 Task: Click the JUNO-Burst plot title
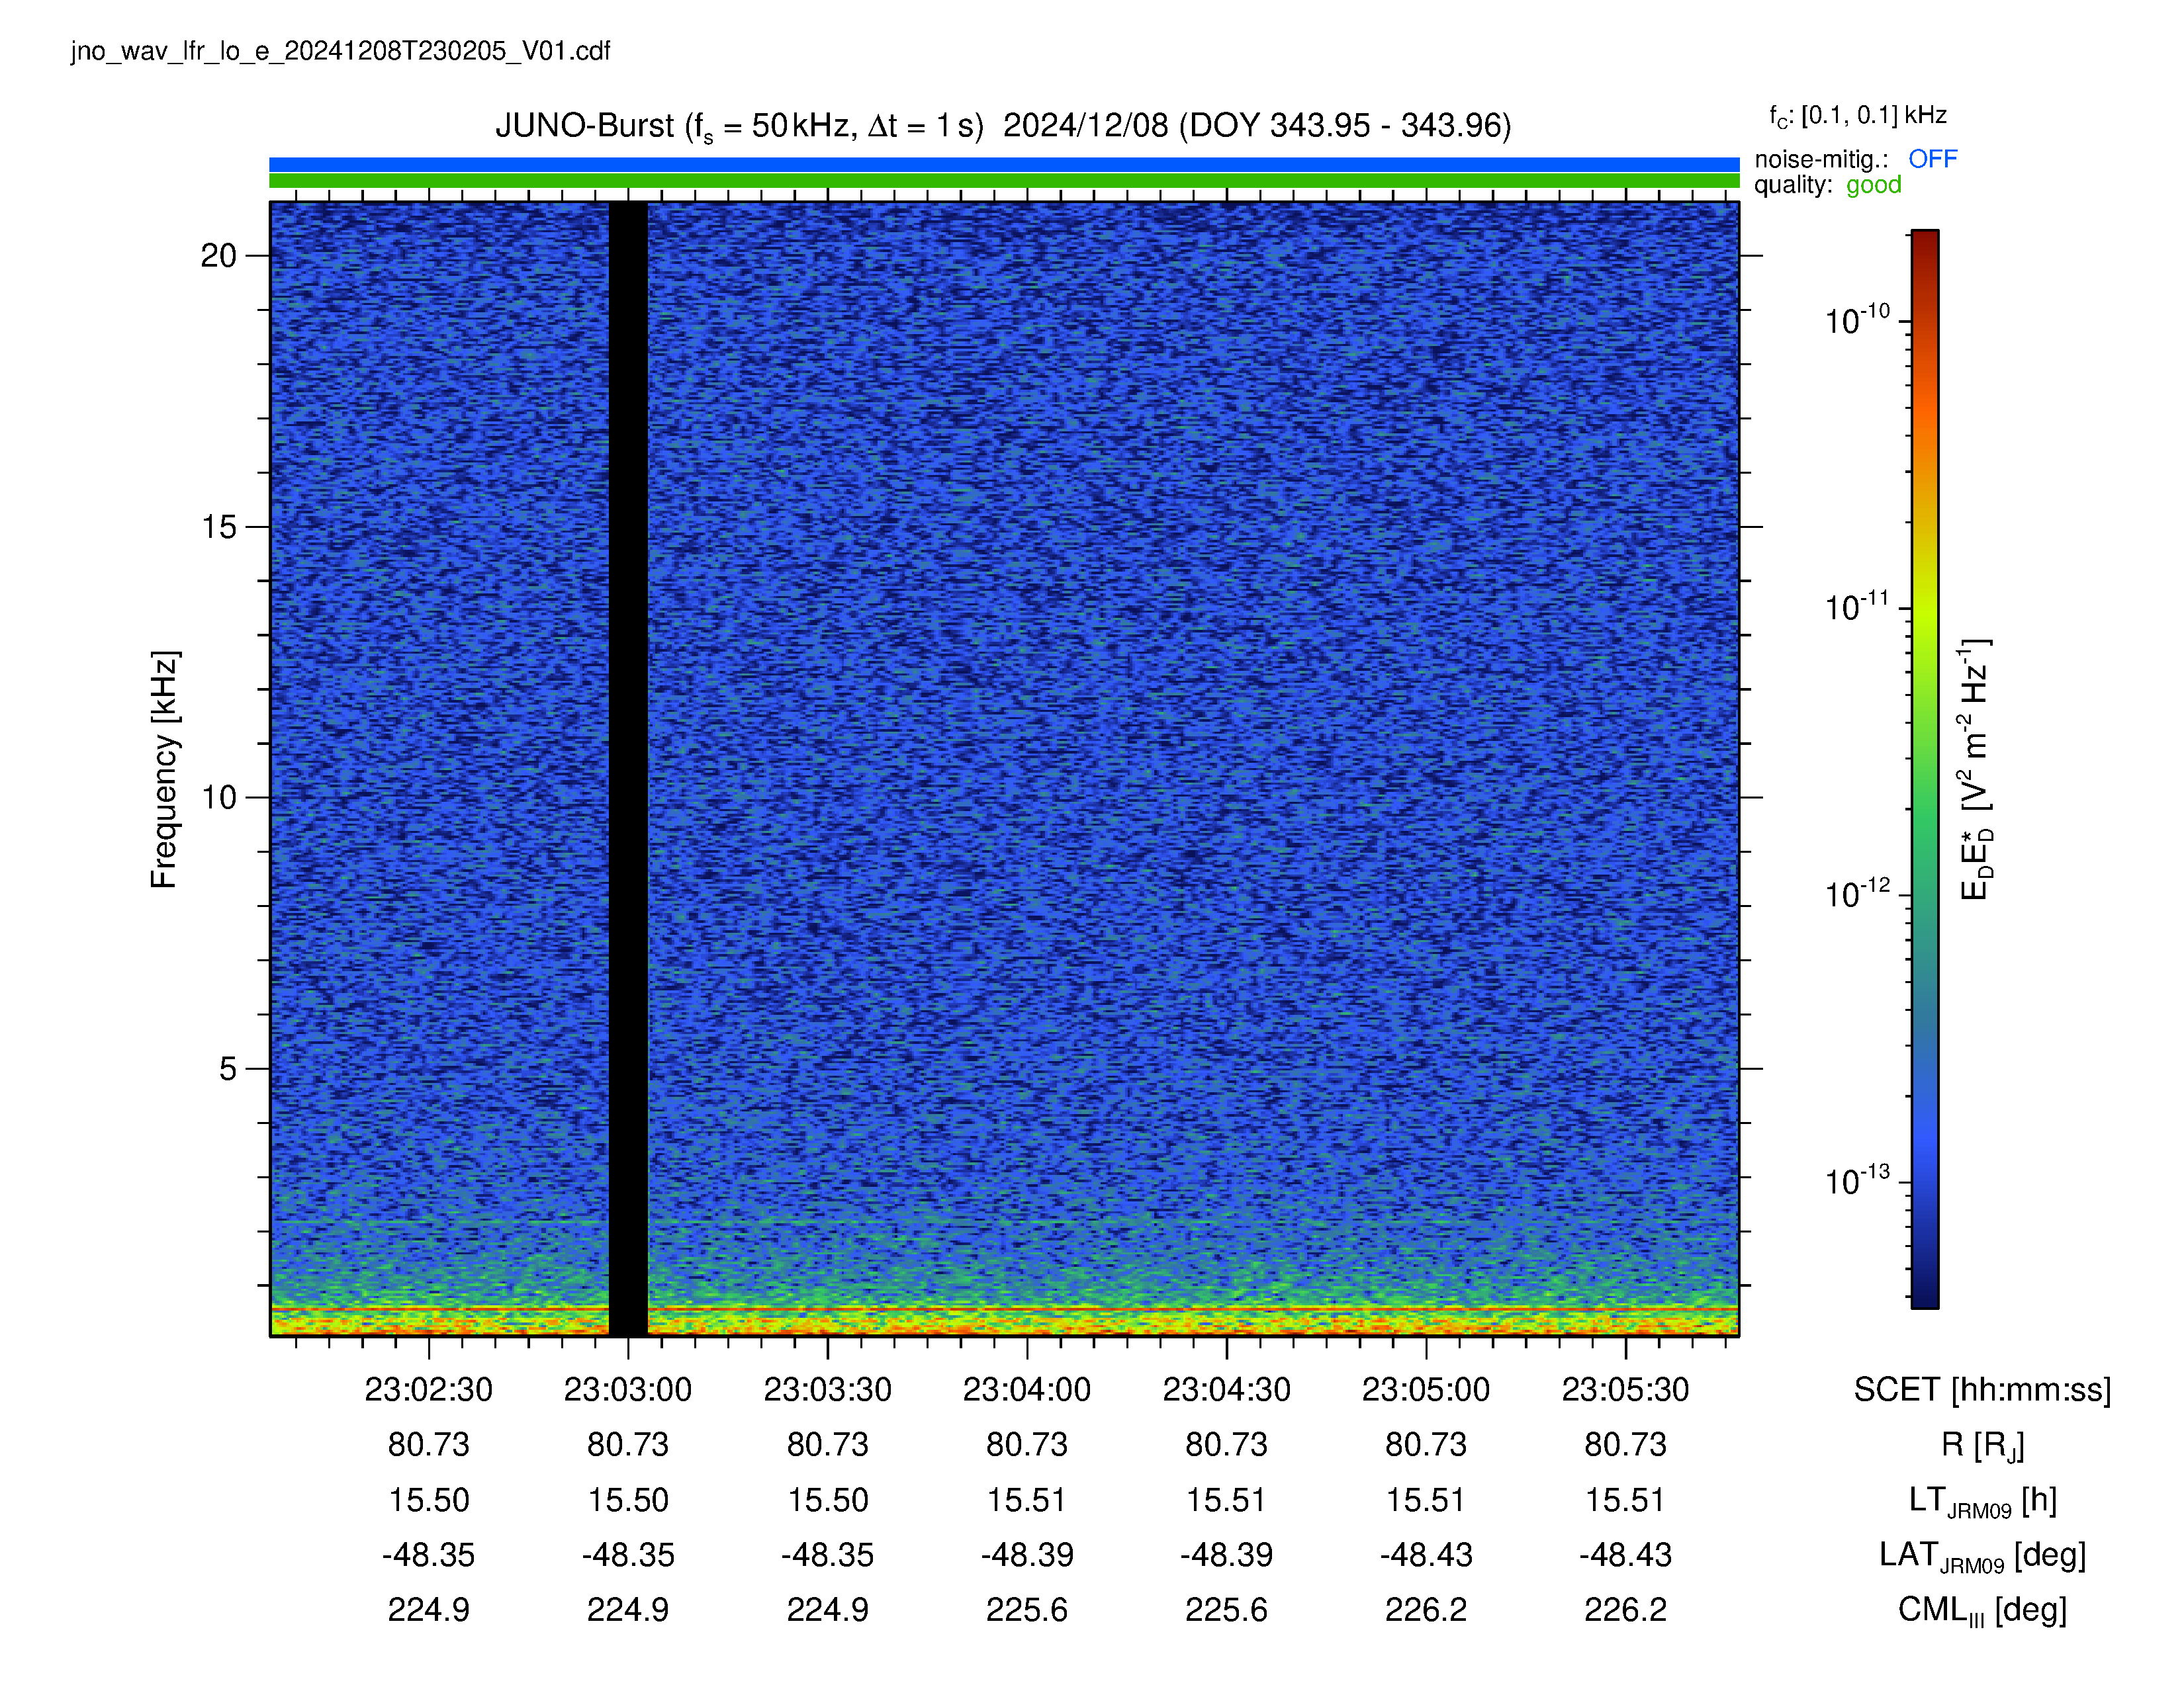[1003, 127]
